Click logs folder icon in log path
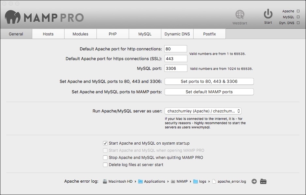The height and width of the screenshot is (195, 306). pos(195,181)
